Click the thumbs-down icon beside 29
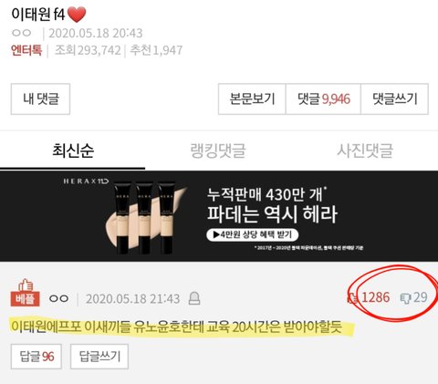 pyautogui.click(x=405, y=298)
